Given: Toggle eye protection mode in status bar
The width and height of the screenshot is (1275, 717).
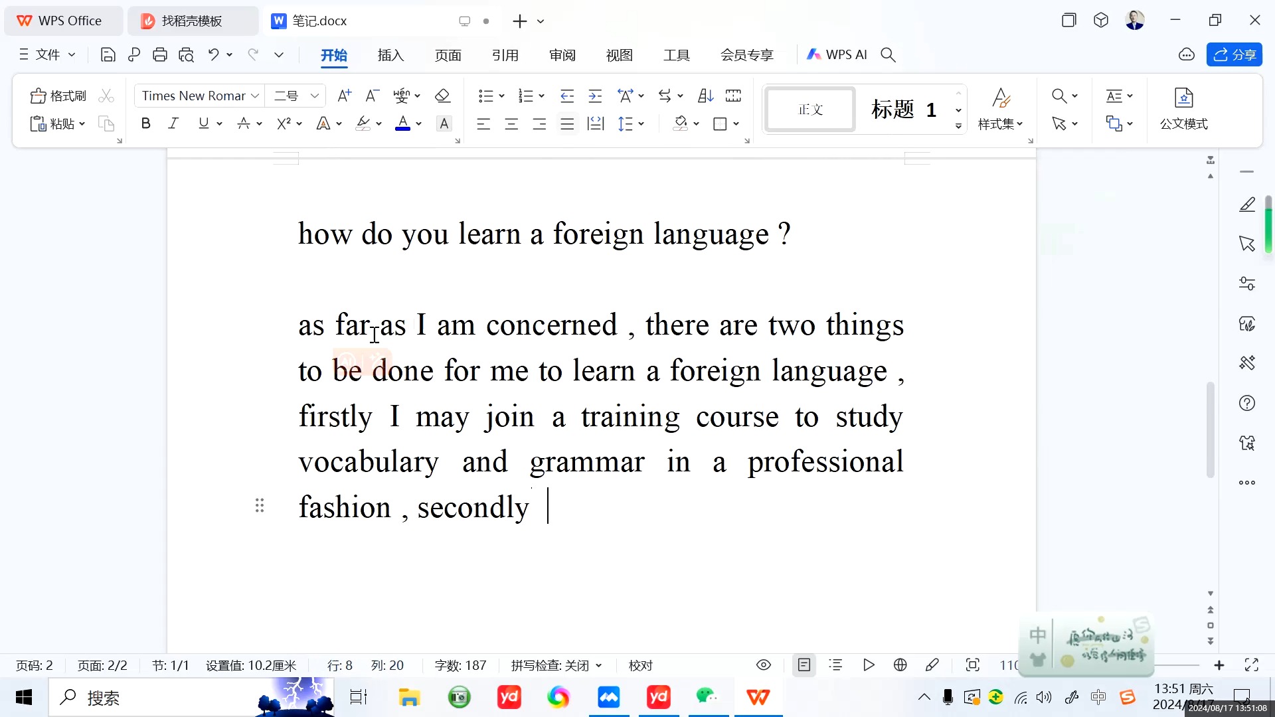Looking at the screenshot, I should click(764, 665).
